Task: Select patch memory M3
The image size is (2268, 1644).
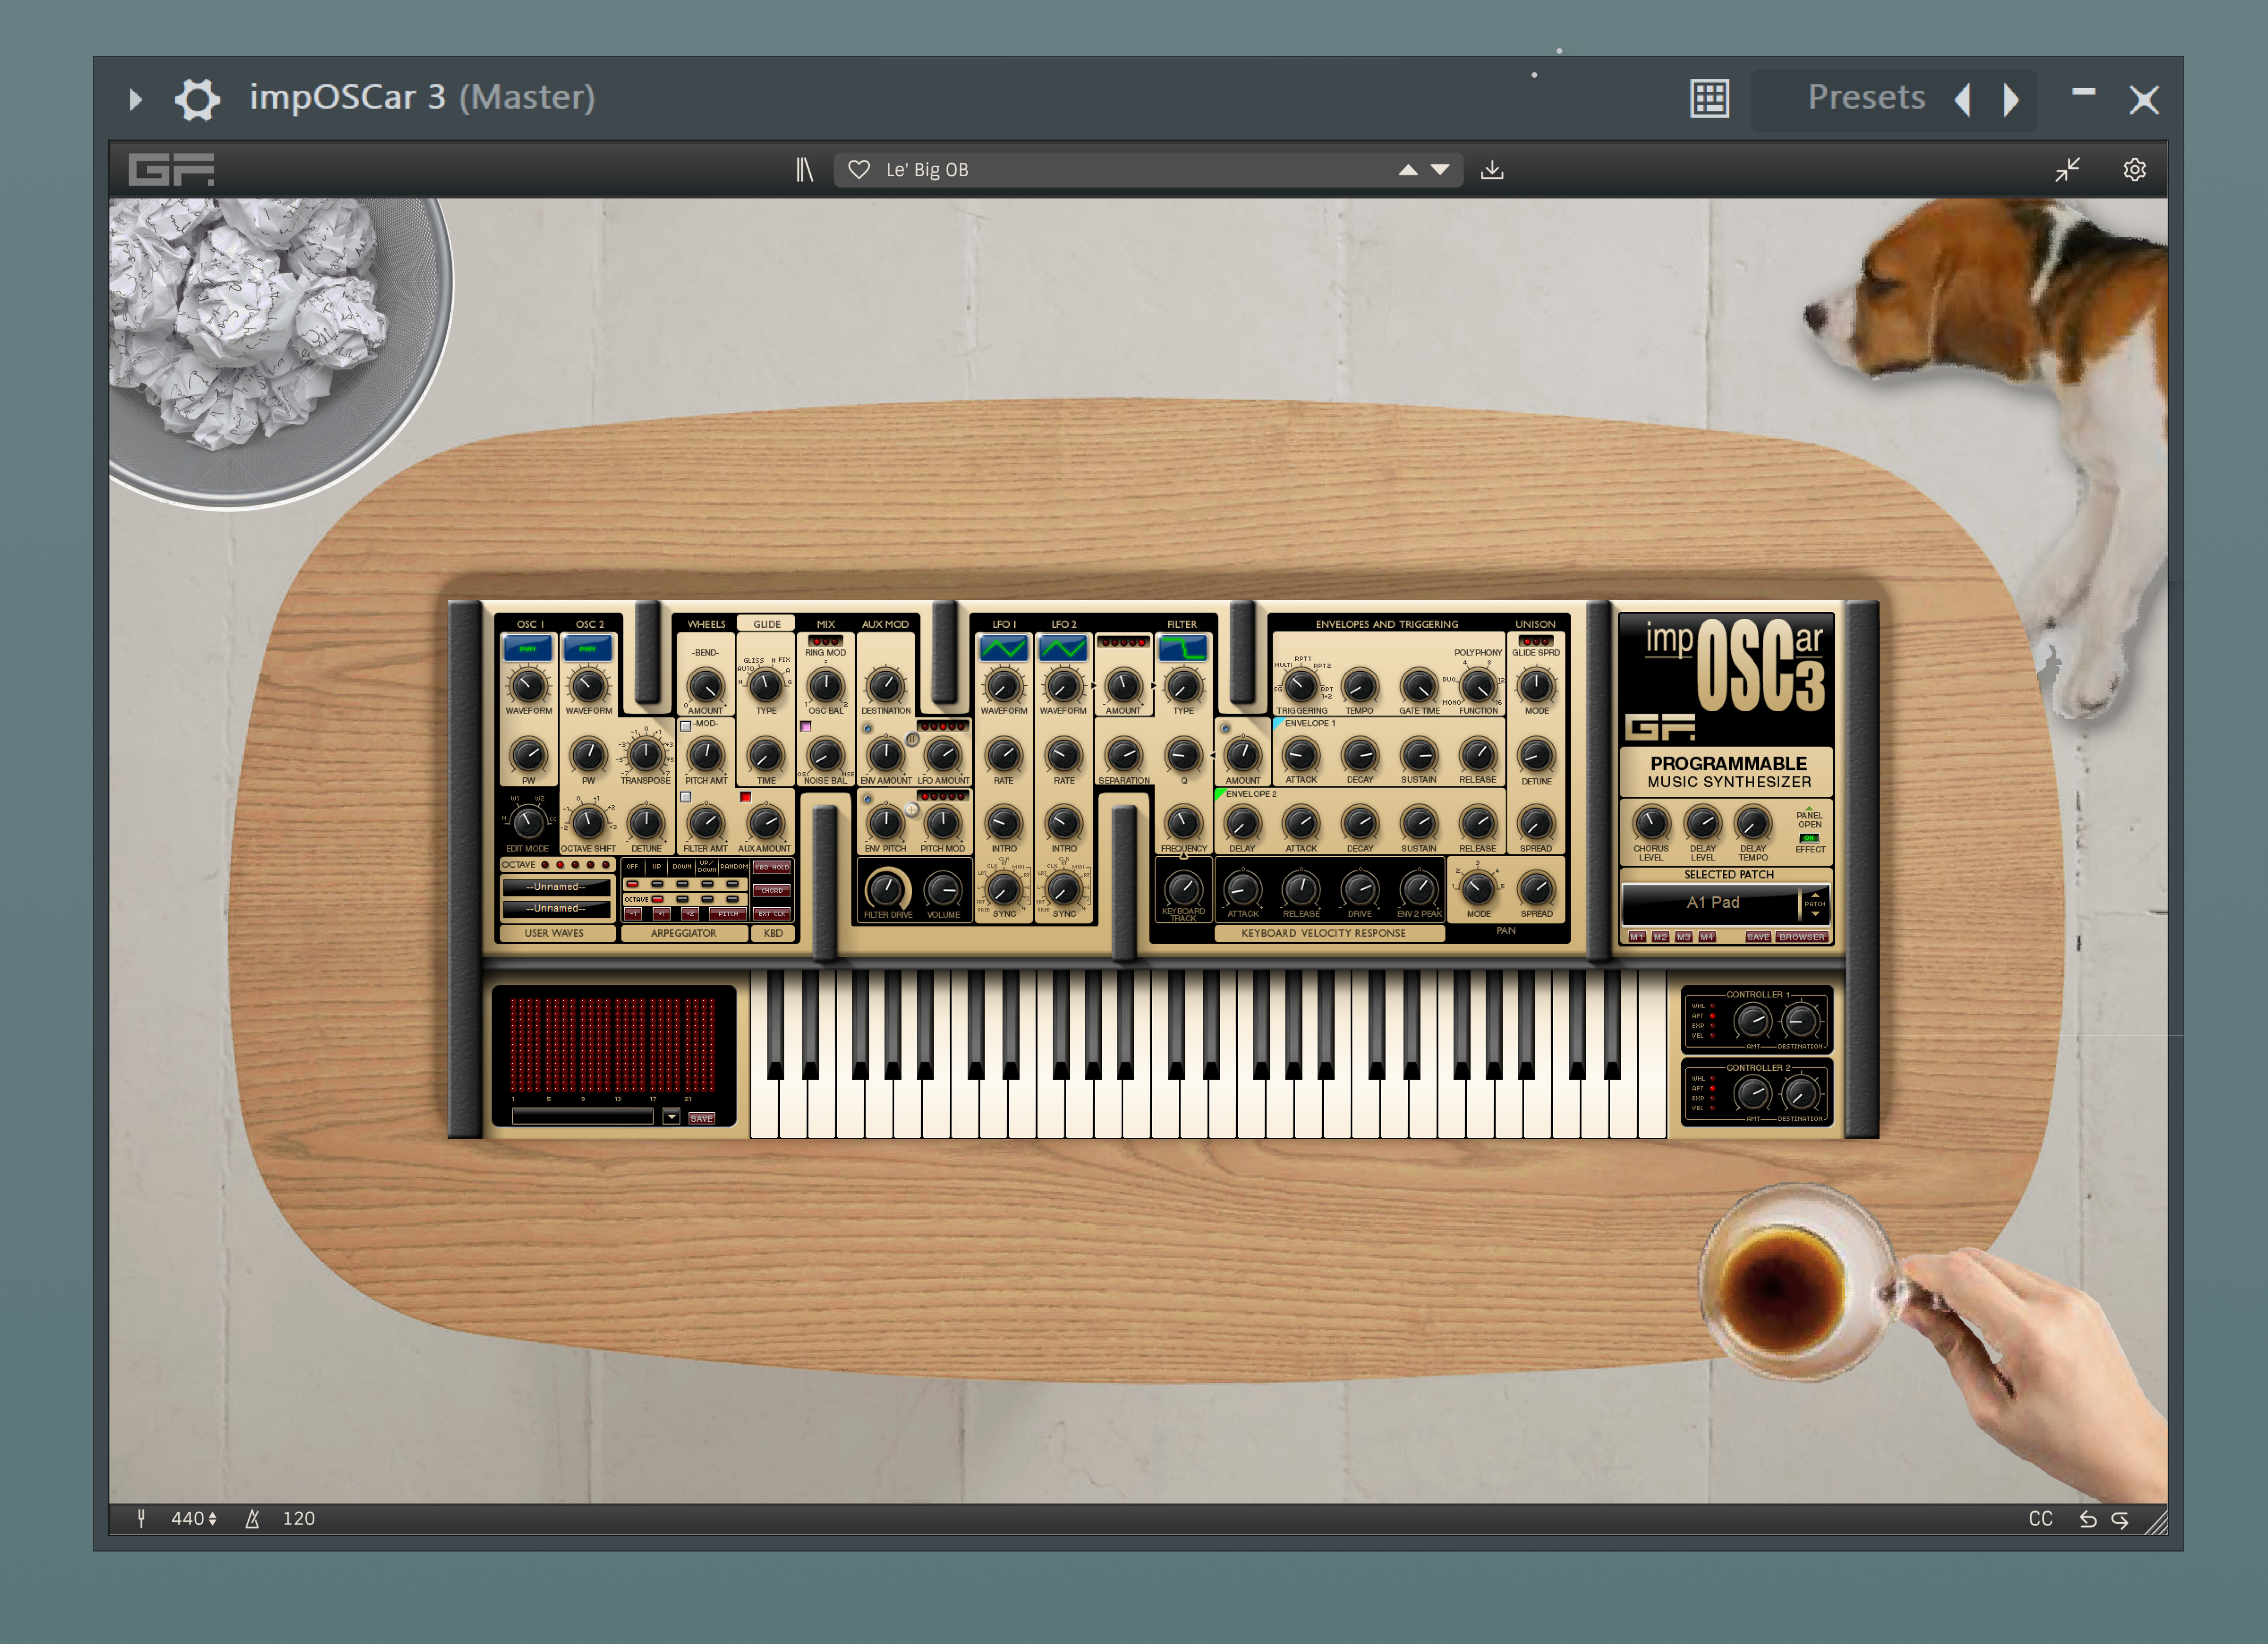Action: pyautogui.click(x=1683, y=937)
